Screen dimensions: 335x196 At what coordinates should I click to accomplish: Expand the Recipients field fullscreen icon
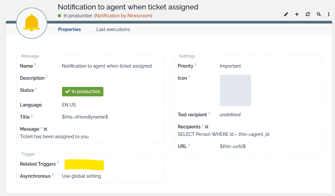[206, 127]
